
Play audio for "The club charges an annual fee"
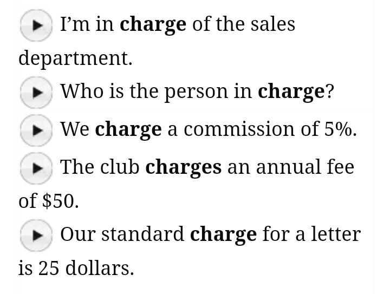36,168
